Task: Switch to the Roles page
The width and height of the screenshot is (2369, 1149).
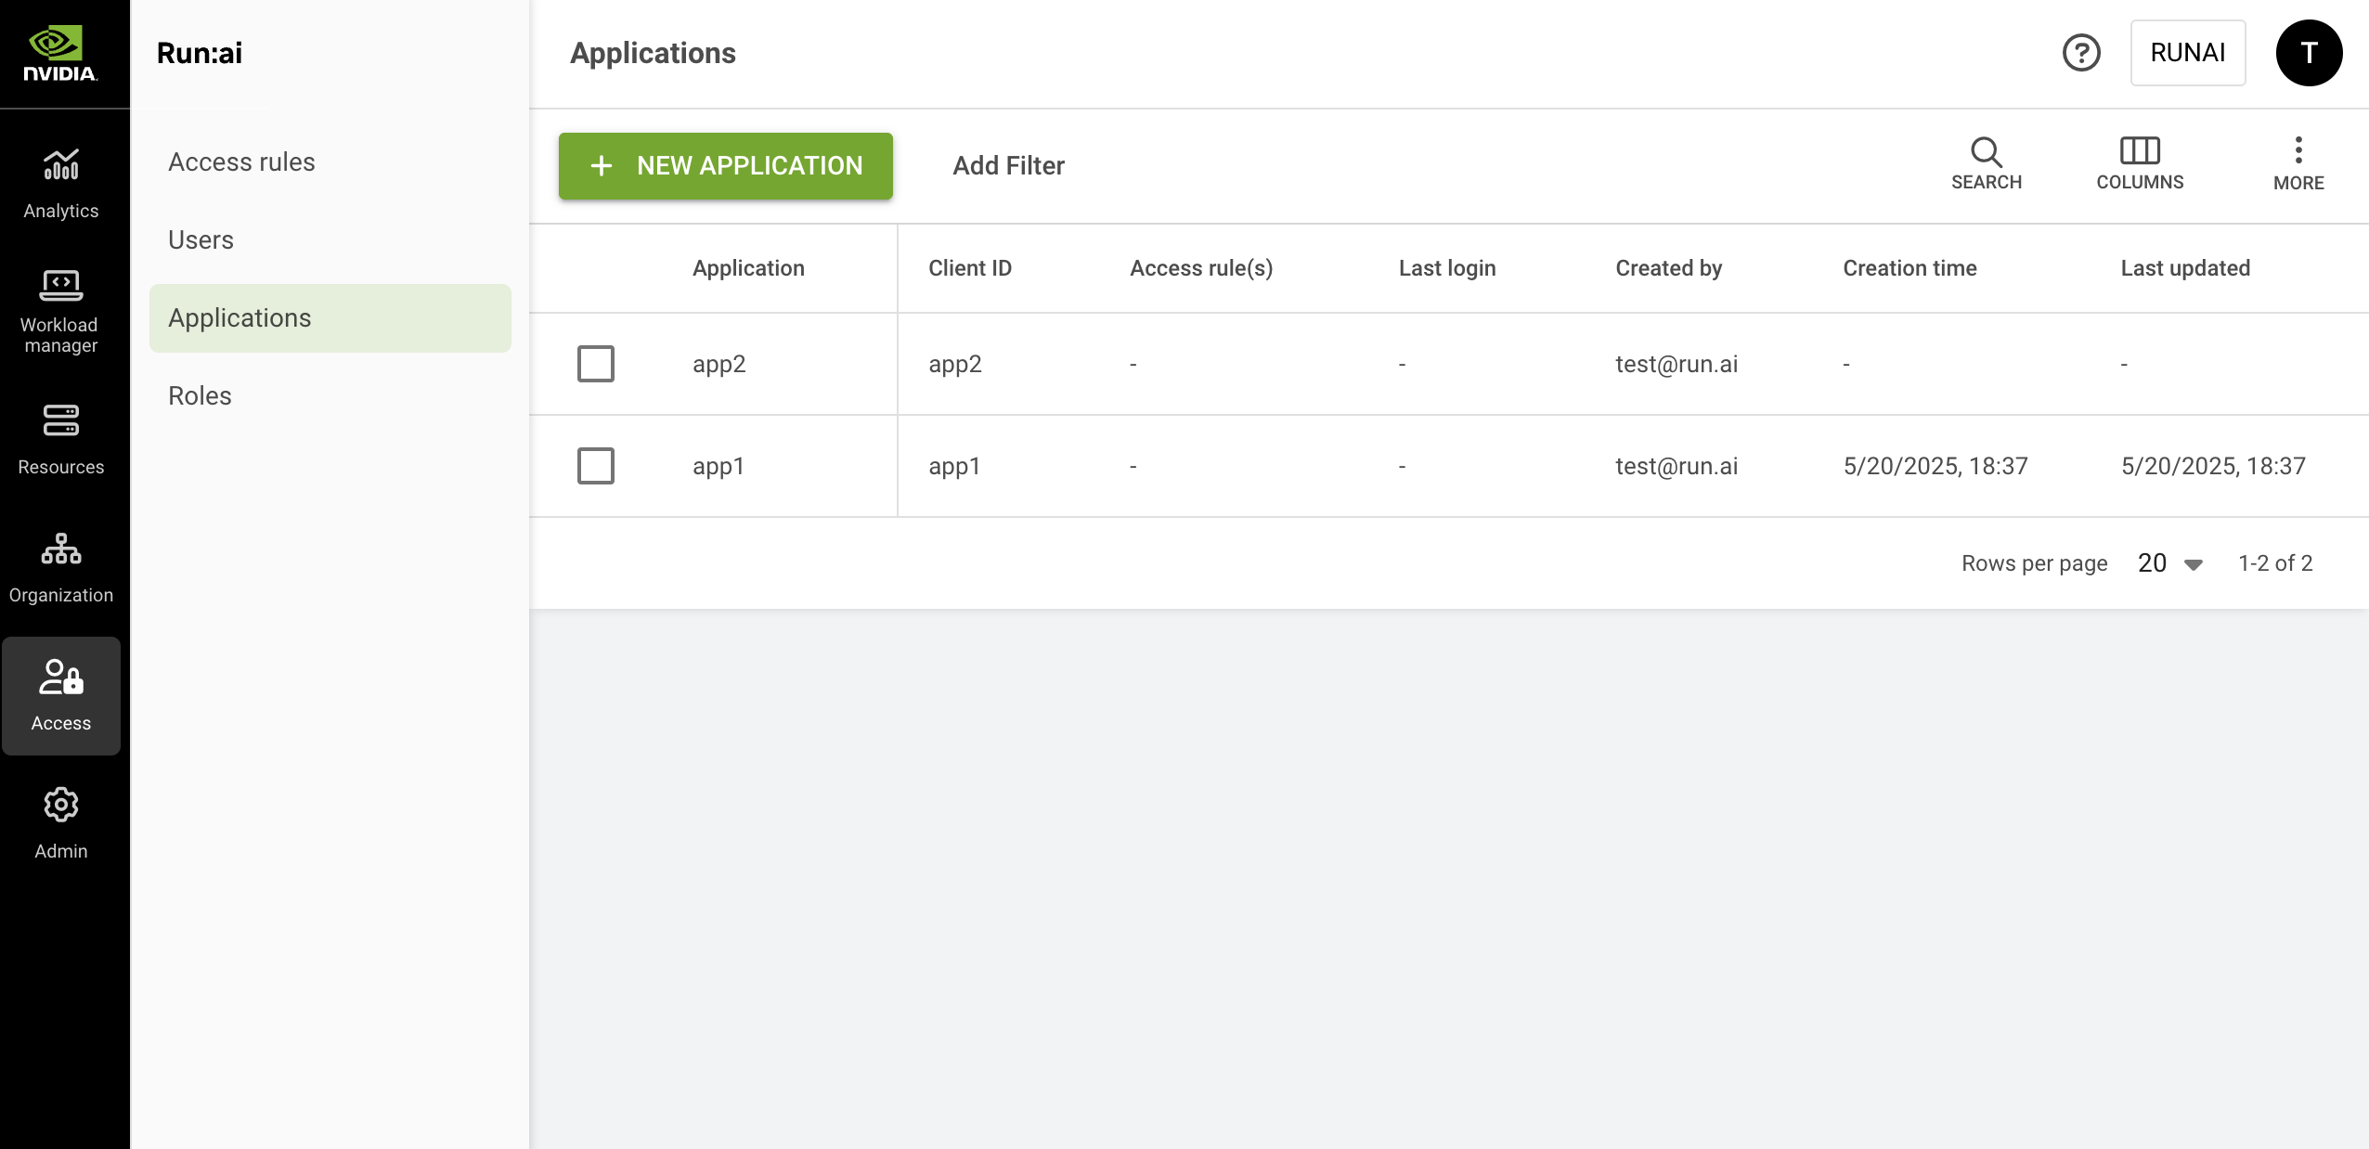Action: point(200,395)
